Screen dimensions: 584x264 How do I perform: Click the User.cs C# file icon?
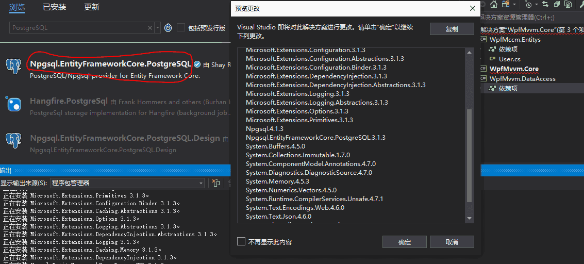tap(492, 59)
